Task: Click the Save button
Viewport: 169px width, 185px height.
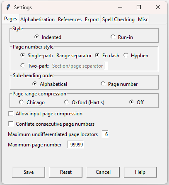Action: pos(29,172)
